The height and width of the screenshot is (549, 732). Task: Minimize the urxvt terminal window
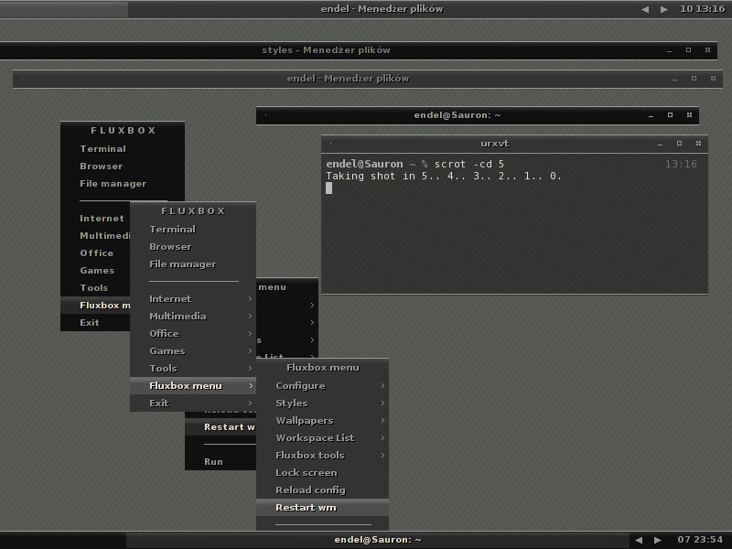point(660,144)
